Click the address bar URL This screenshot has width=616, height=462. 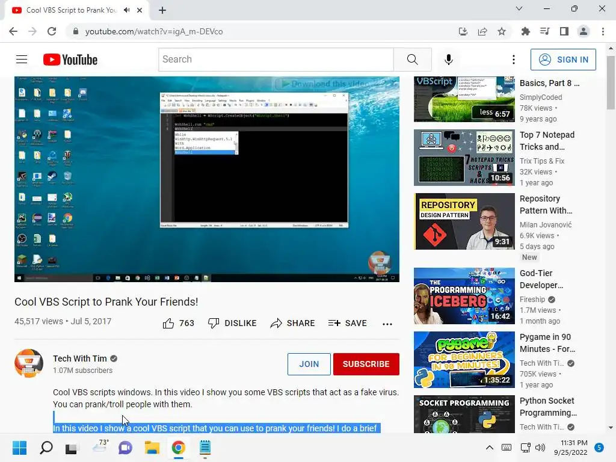[x=154, y=31]
